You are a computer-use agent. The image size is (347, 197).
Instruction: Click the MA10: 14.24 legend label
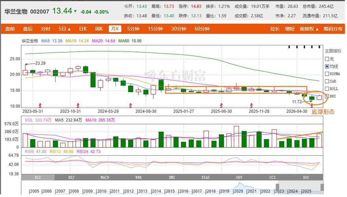[x=77, y=41]
